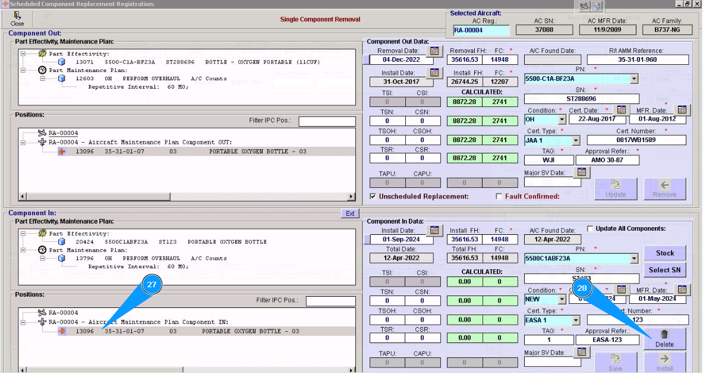
Task: Open calendar picker for Removal Date
Action: pyautogui.click(x=434, y=51)
